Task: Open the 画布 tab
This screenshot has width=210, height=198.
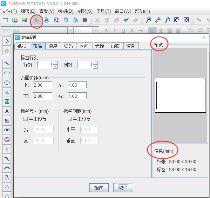Action: tap(115, 46)
